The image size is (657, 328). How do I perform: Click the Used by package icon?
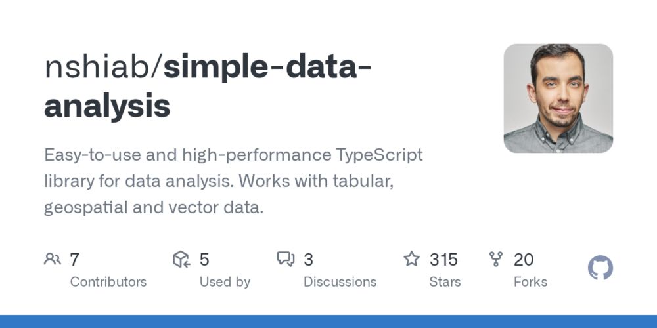coord(181,259)
